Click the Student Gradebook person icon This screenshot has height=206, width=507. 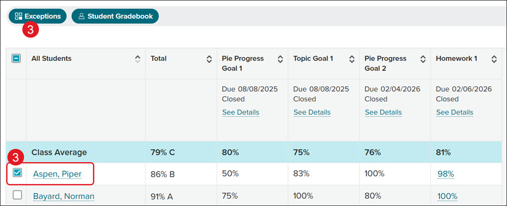82,16
